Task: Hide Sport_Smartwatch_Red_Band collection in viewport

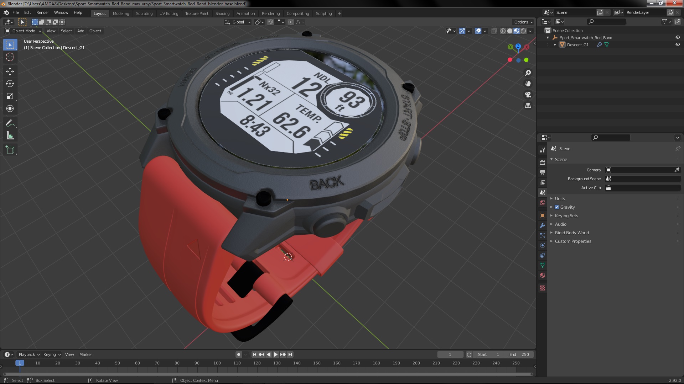Action: [x=678, y=37]
